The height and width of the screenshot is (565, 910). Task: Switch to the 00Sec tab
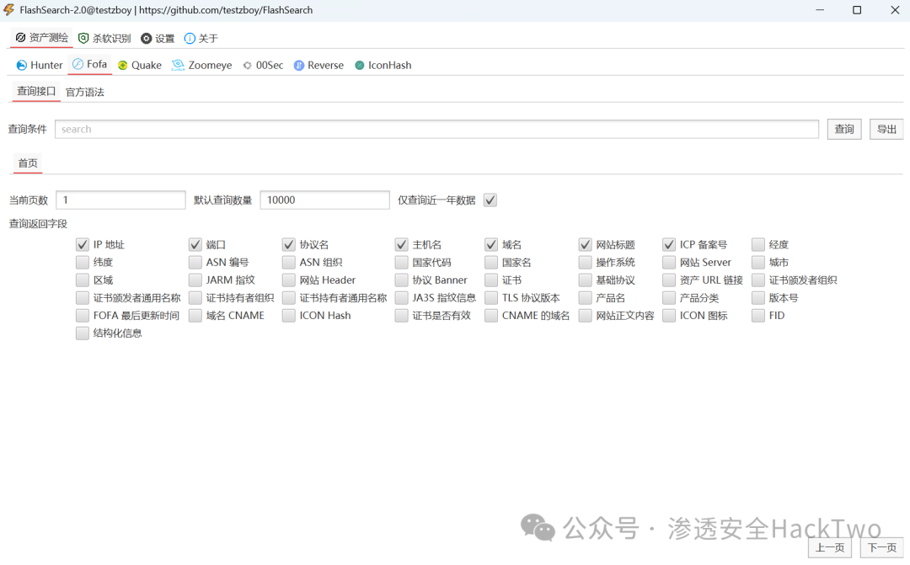(263, 65)
